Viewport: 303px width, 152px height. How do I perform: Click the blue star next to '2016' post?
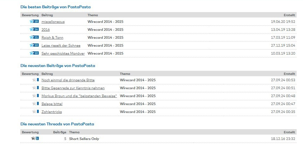[x=32, y=30]
